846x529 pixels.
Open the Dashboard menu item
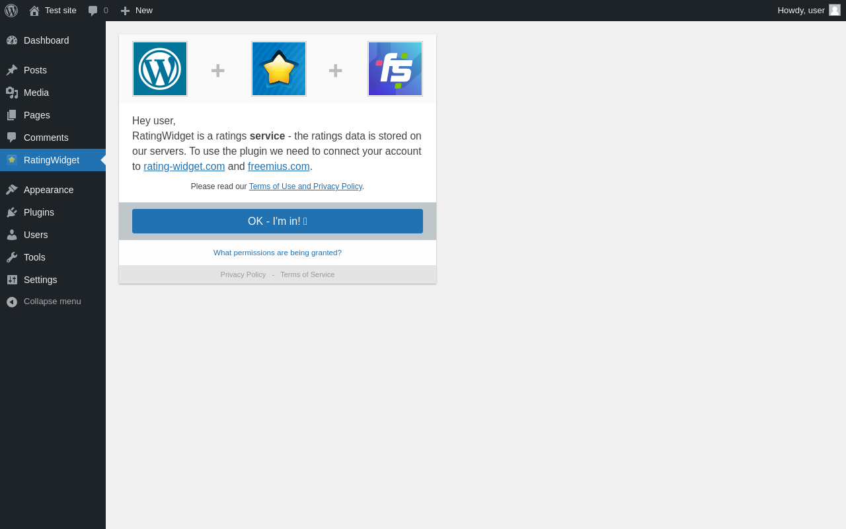[x=53, y=40]
